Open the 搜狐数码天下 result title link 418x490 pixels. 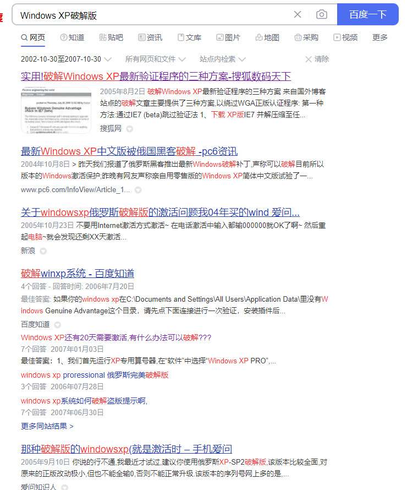click(x=156, y=77)
